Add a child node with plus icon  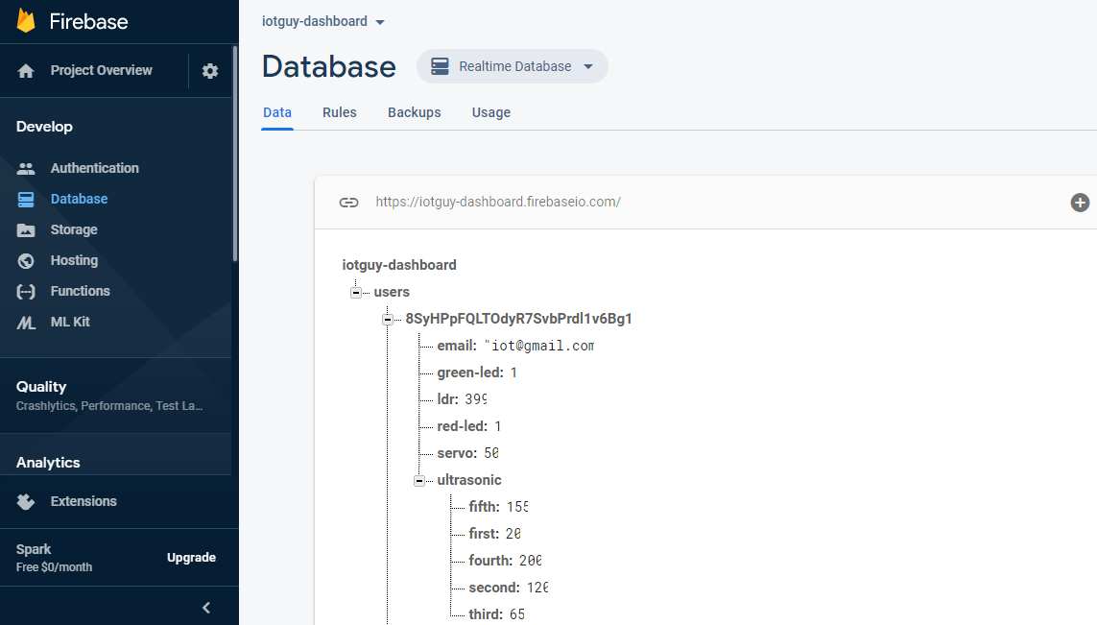pos(1080,203)
